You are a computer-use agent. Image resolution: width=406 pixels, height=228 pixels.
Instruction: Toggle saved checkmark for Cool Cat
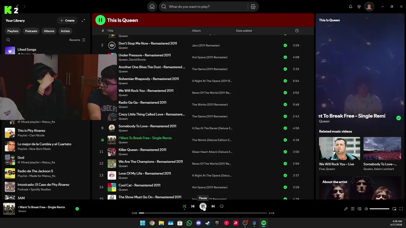coord(285,187)
